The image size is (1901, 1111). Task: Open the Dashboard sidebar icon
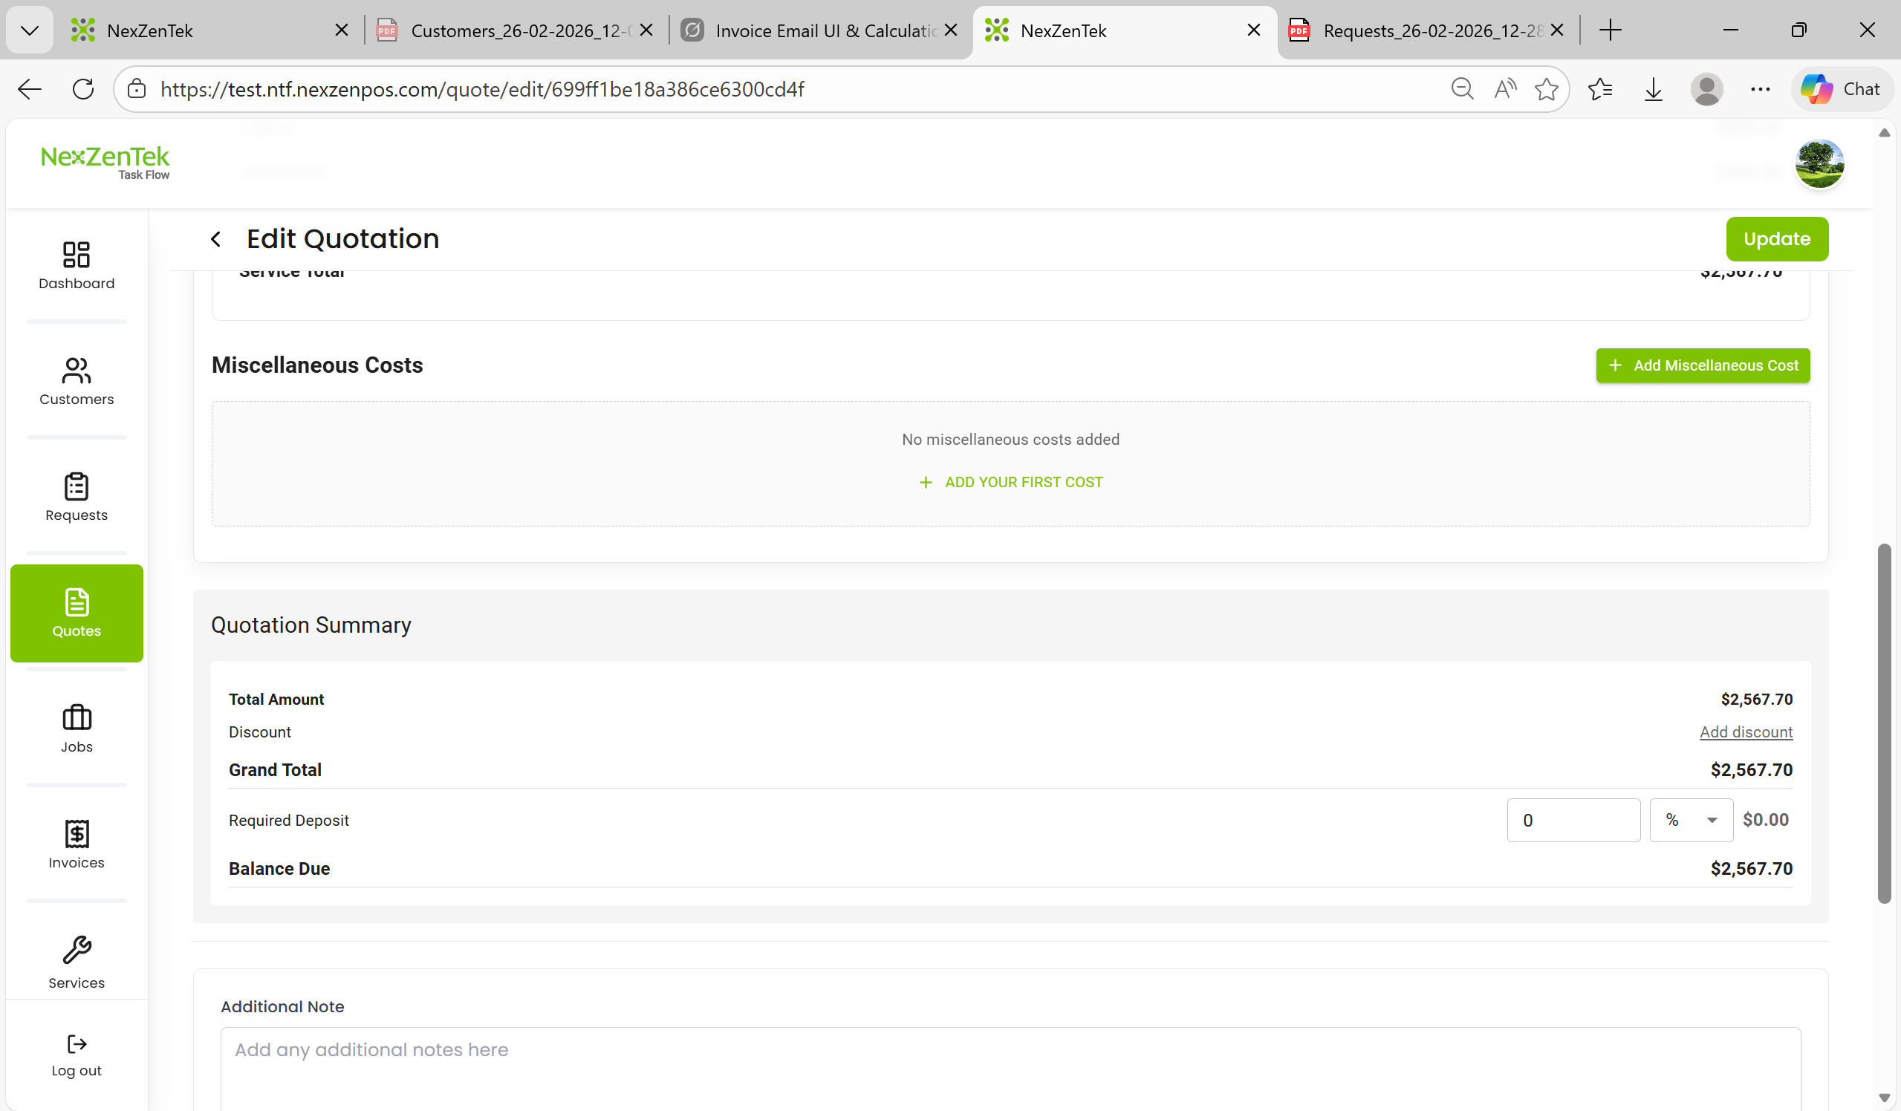tap(77, 255)
